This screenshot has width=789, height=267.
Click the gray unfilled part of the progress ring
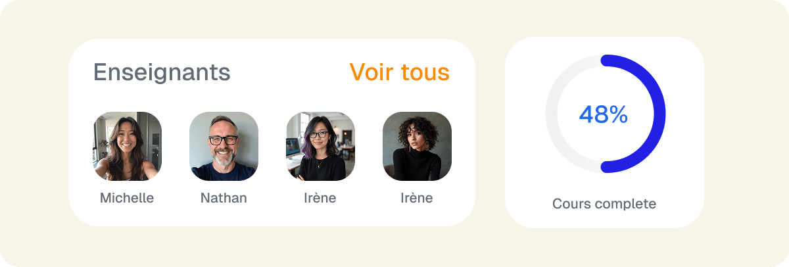[x=551, y=114]
